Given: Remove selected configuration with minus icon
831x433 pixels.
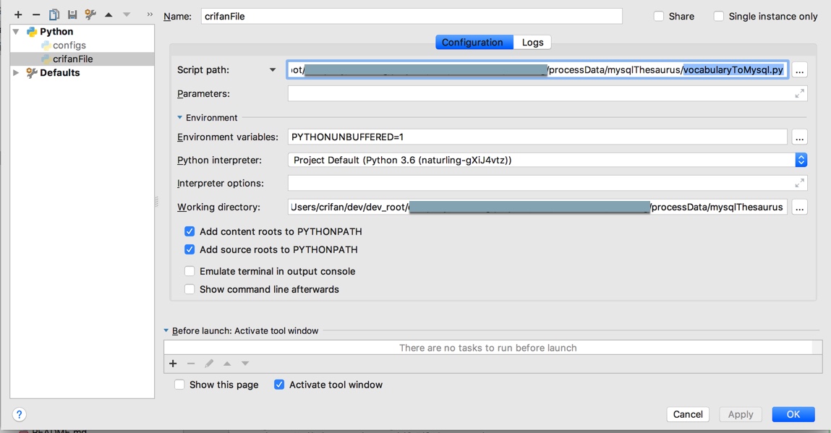Looking at the screenshot, I should (36, 15).
